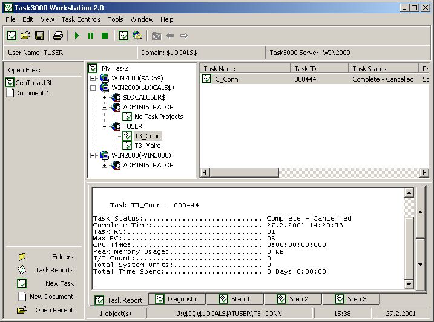Click the Folders icon in left panel
Image resolution: width=434 pixels, height=322 pixels.
point(22,257)
